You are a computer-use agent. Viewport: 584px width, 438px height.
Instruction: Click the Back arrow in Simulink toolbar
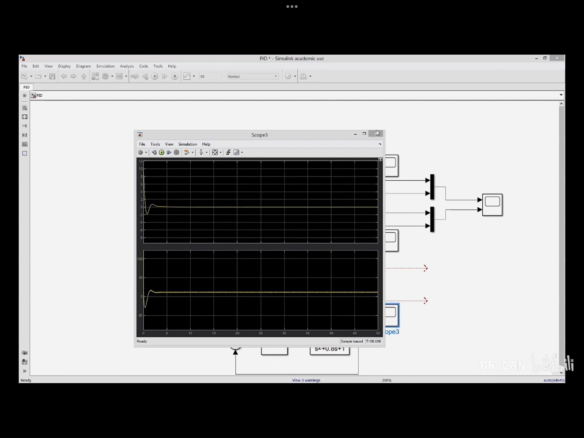pyautogui.click(x=64, y=76)
